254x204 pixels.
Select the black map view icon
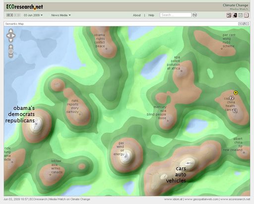click(x=235, y=15)
